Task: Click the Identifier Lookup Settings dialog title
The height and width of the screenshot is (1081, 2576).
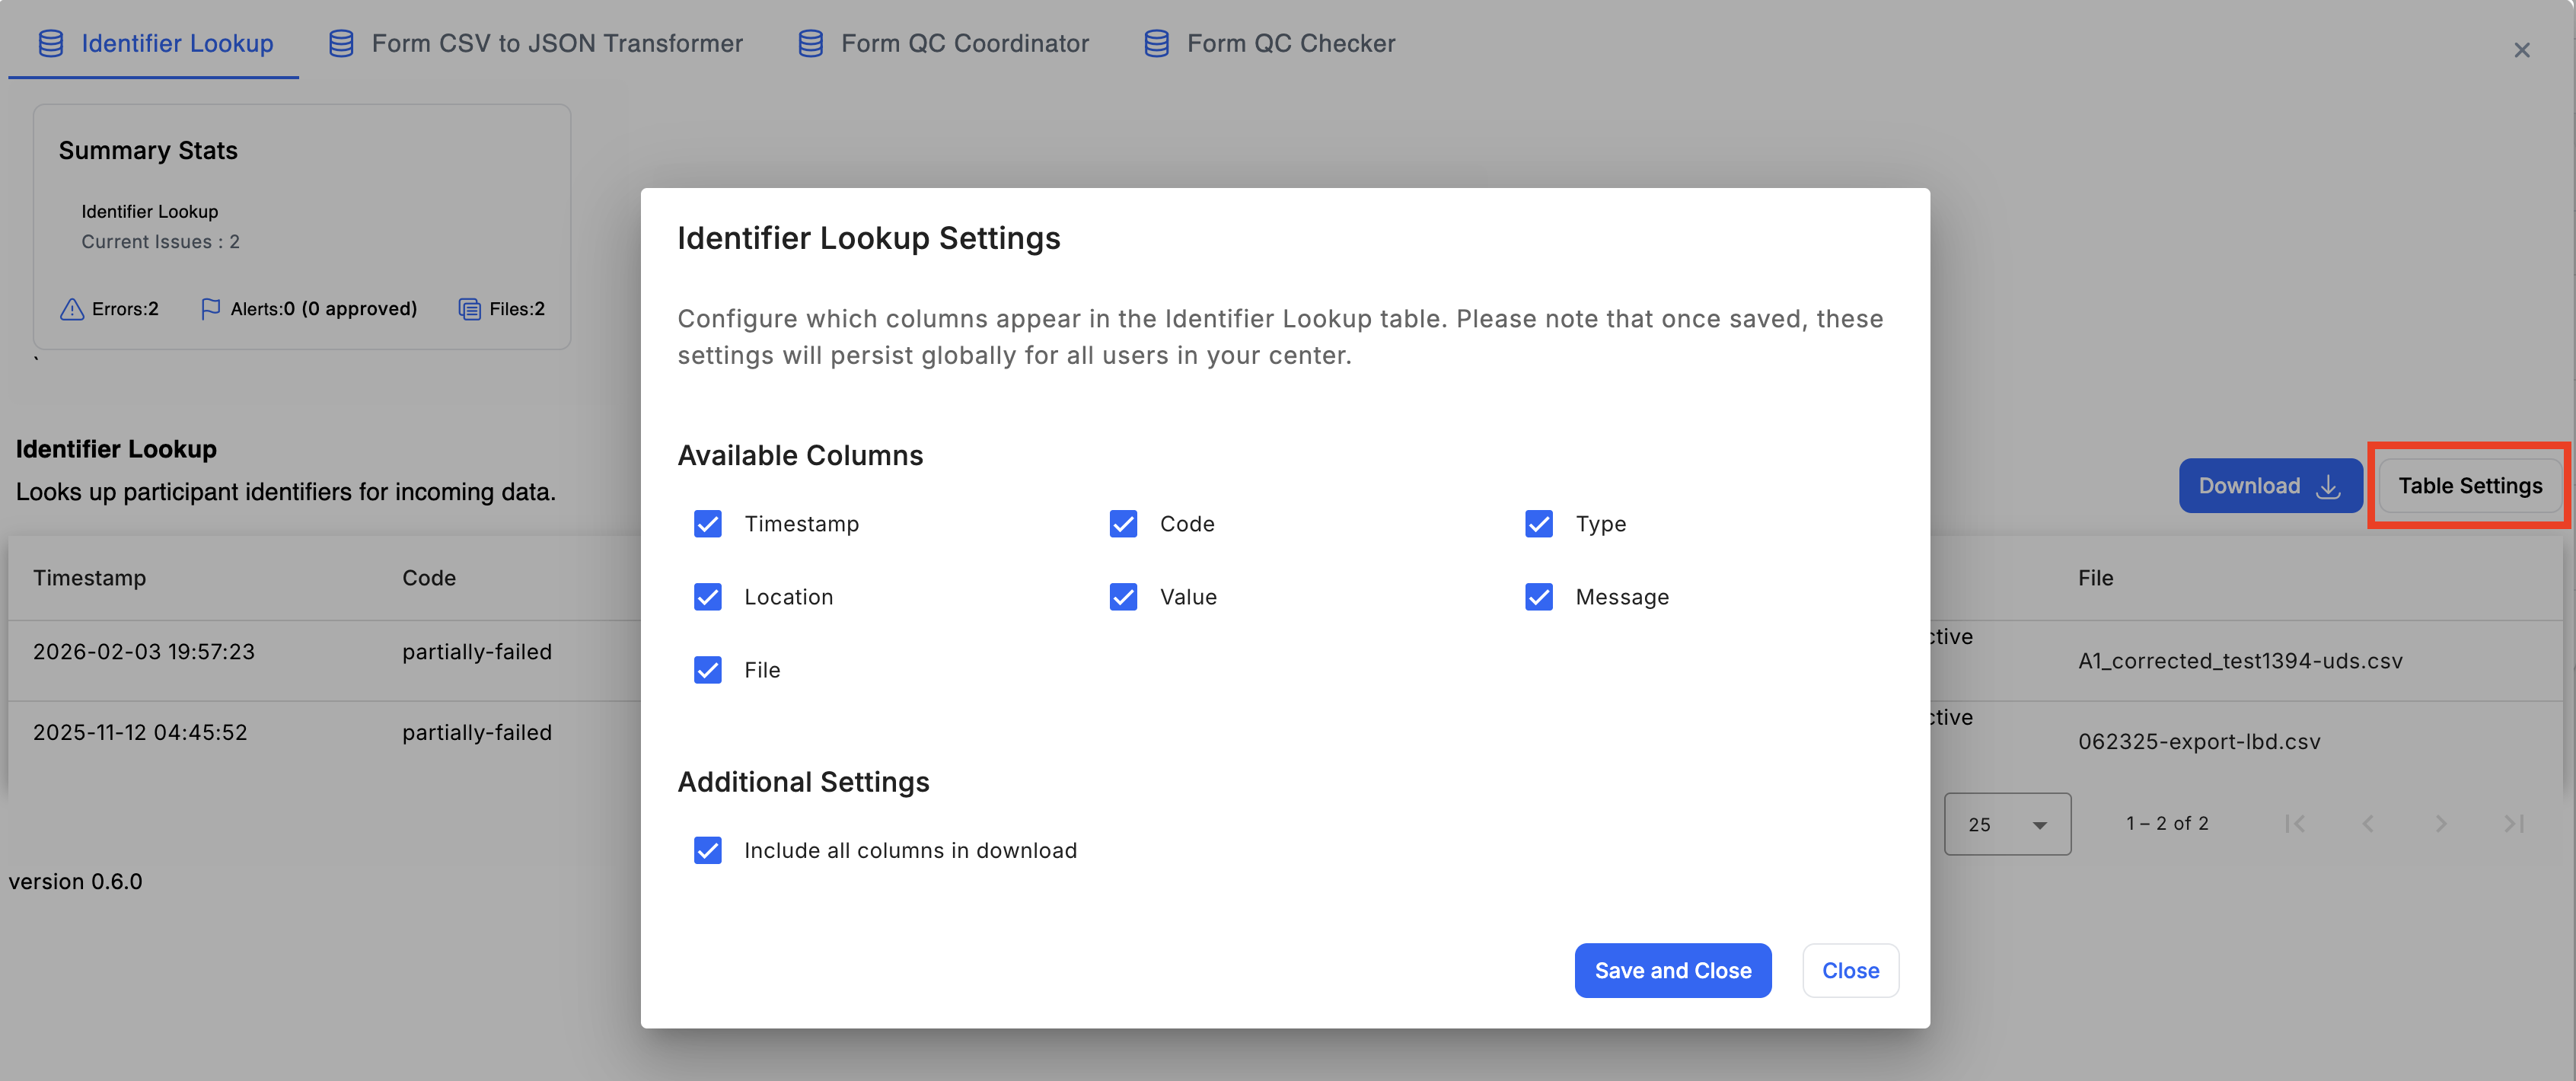Action: click(868, 238)
